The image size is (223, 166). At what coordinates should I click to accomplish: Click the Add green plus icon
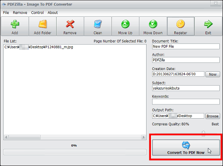(x=15, y=24)
